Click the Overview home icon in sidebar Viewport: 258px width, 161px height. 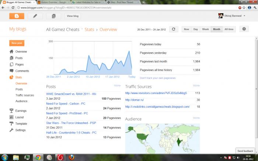pos(11,51)
